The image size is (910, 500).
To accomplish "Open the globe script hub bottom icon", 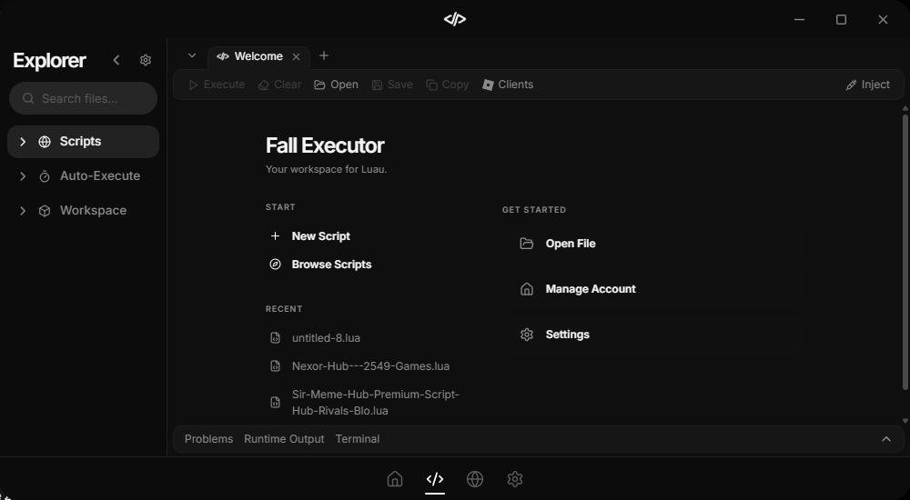I will [475, 479].
